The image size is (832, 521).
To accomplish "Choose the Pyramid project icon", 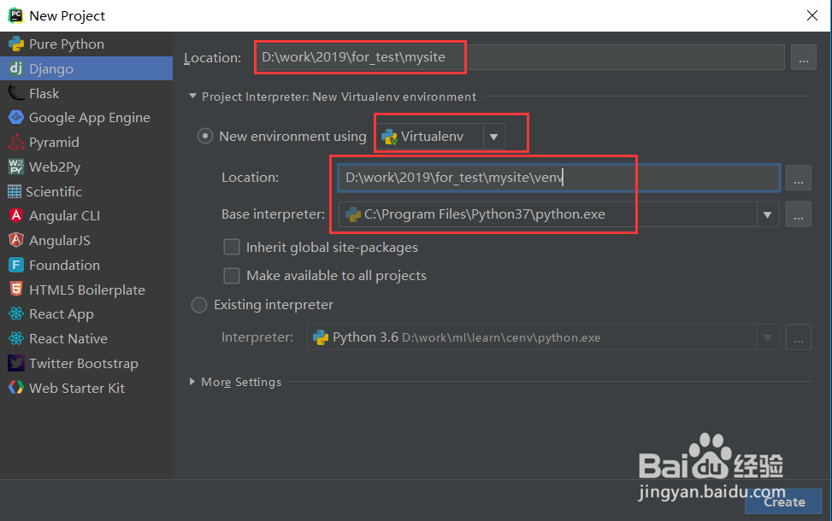I will 15,143.
